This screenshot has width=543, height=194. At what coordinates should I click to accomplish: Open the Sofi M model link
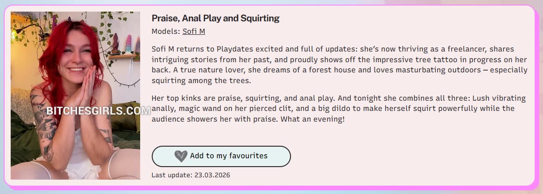(194, 32)
